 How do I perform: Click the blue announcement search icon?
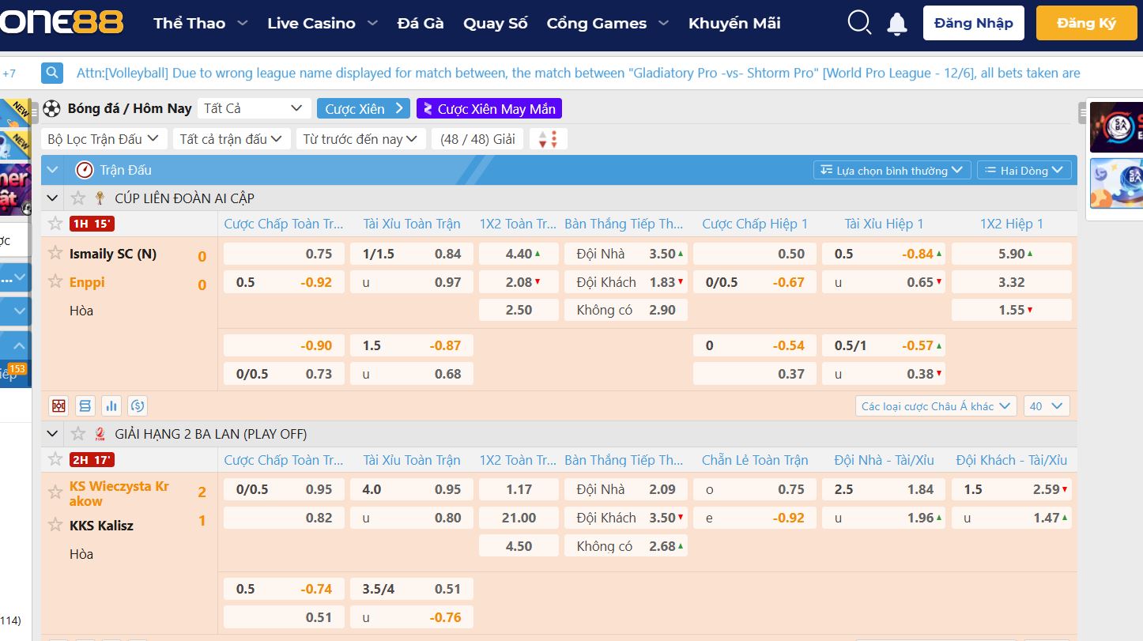pyautogui.click(x=52, y=74)
